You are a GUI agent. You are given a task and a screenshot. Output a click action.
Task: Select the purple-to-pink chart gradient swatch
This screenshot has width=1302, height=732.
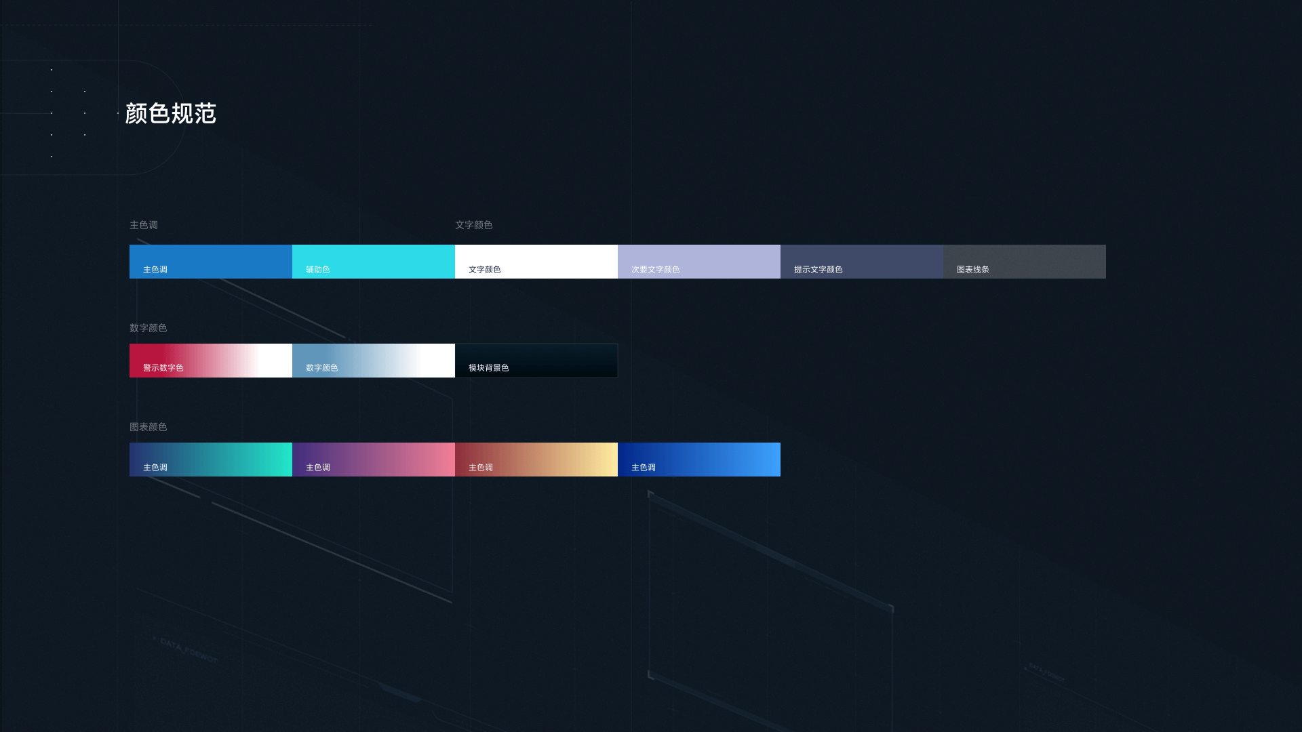tap(374, 460)
